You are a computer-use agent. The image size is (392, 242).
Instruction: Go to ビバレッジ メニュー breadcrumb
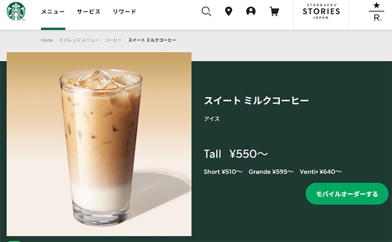pos(79,40)
